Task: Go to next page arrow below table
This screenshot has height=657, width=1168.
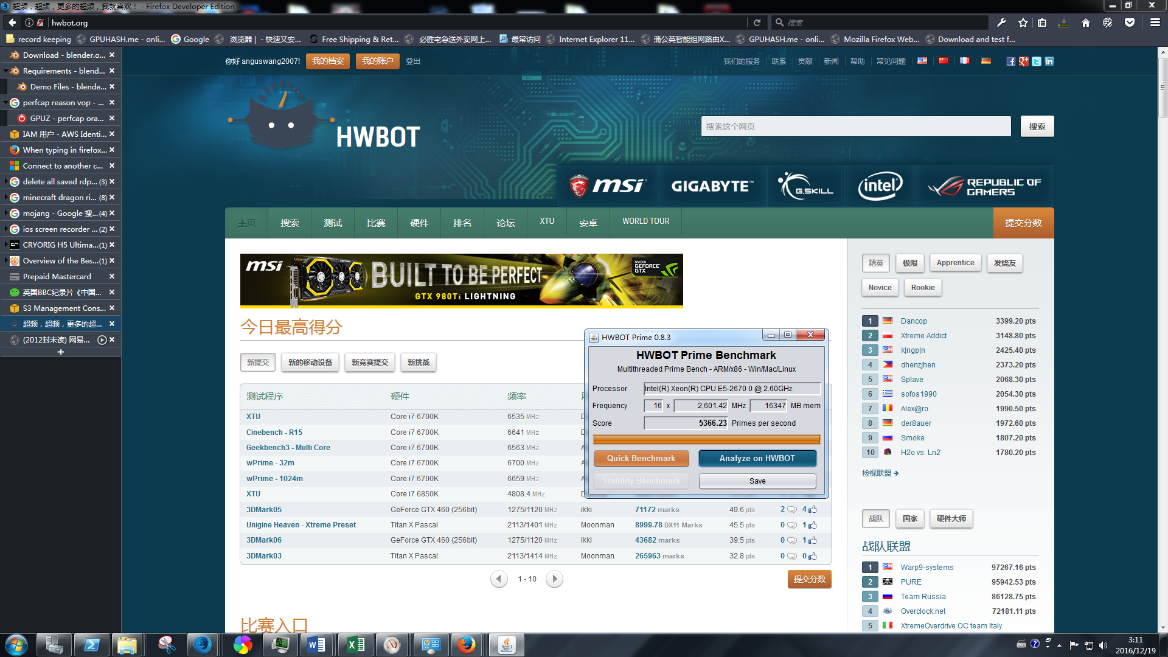Action: (554, 579)
